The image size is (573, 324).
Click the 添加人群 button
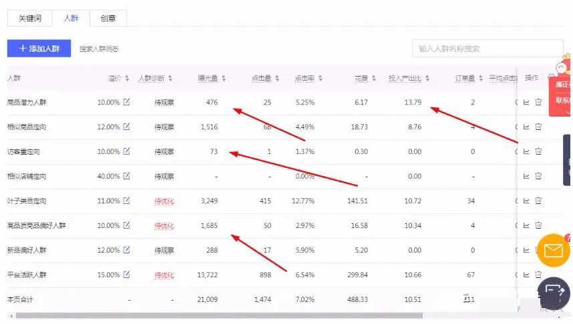click(39, 49)
